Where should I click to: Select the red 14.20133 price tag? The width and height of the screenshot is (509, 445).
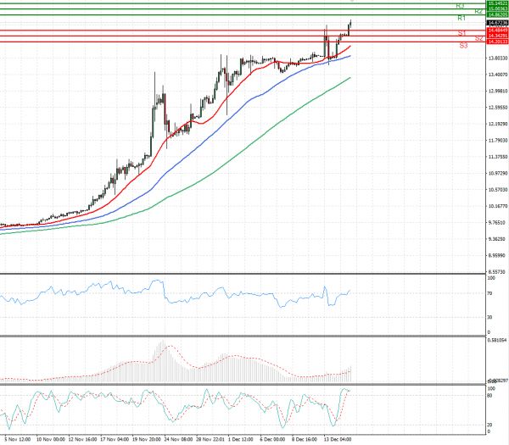pyautogui.click(x=497, y=42)
